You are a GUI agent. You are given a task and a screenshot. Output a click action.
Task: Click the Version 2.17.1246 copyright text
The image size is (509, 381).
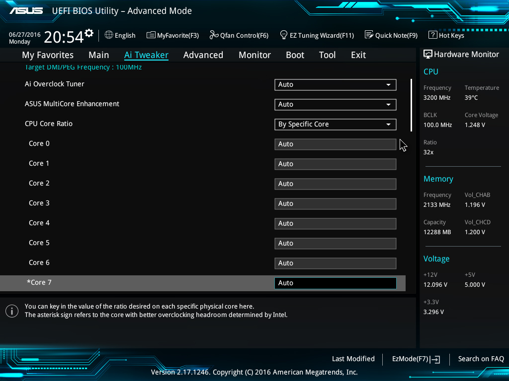(x=254, y=372)
